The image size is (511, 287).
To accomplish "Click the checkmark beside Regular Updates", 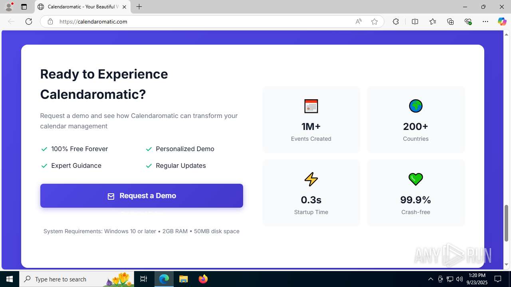I will point(149,166).
